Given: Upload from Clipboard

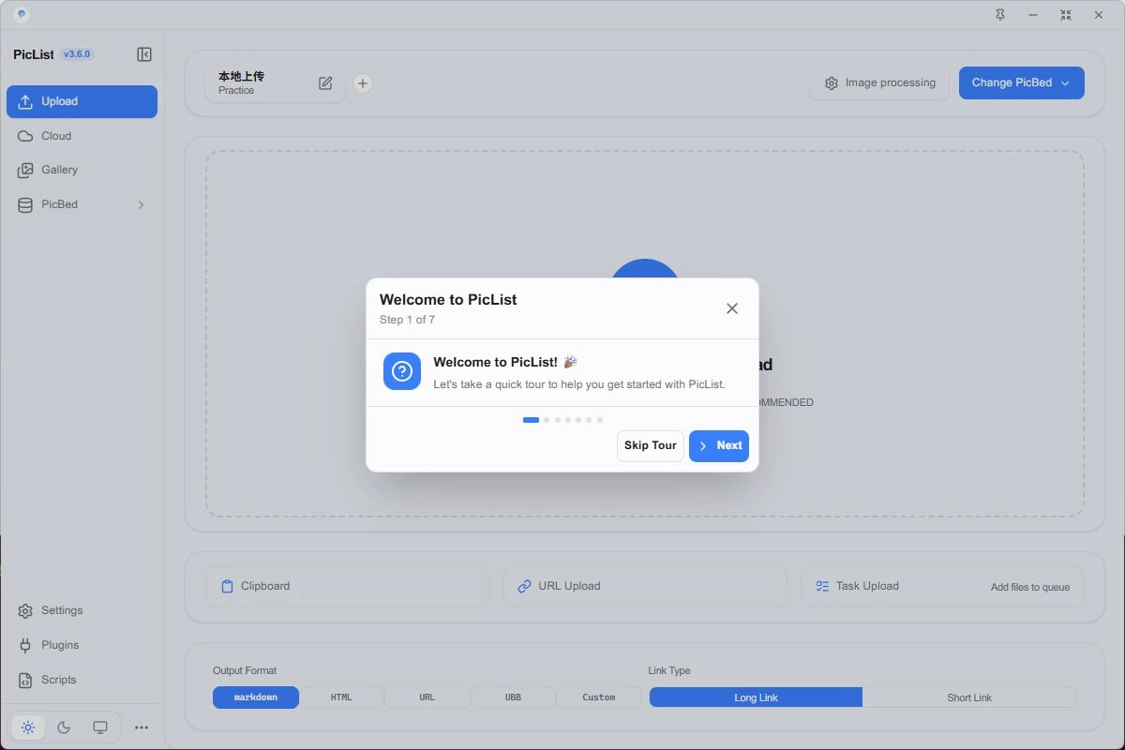Looking at the screenshot, I should [x=347, y=587].
